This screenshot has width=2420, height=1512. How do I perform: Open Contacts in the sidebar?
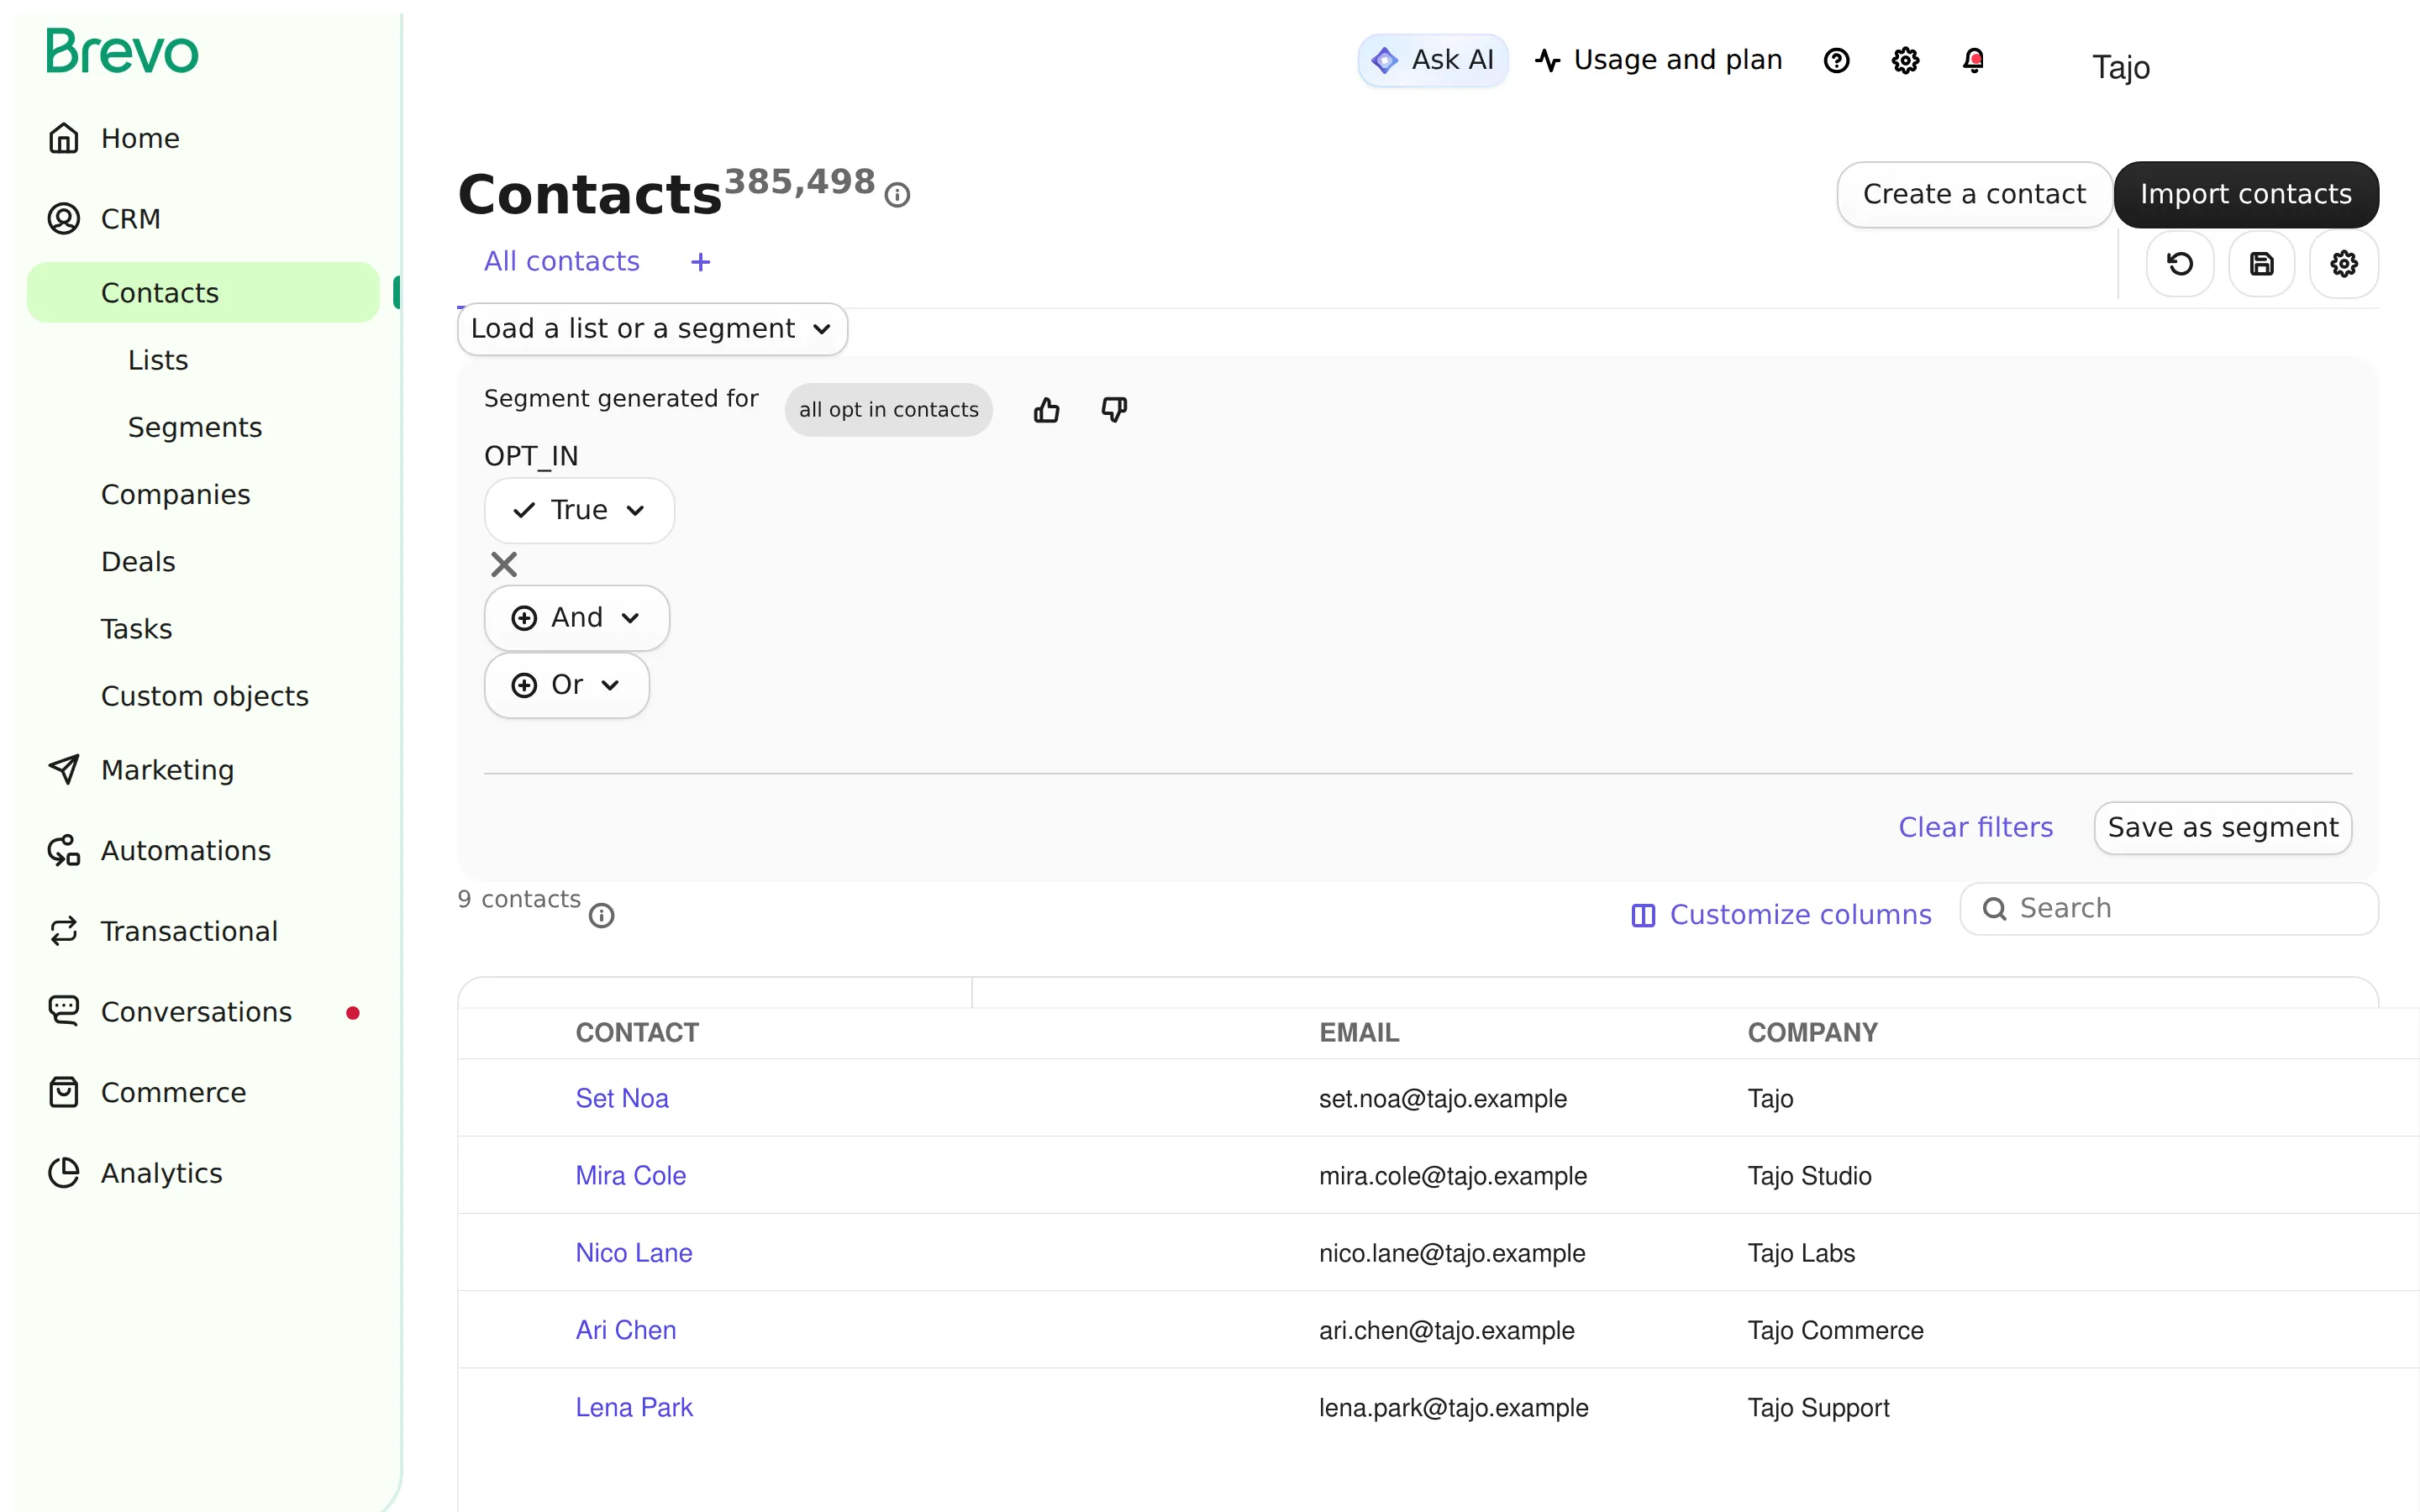tap(203, 292)
